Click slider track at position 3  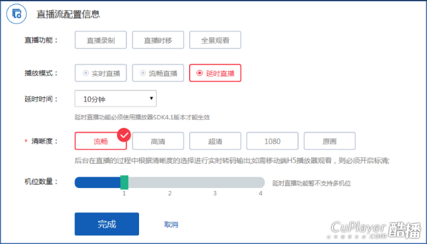215,182
